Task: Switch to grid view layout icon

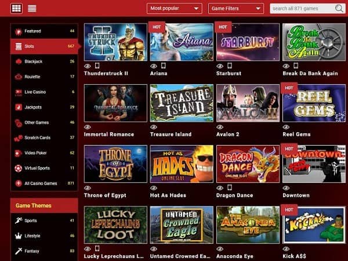Action: 16,9
